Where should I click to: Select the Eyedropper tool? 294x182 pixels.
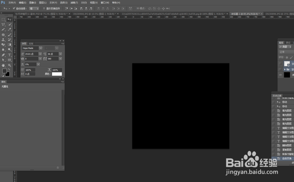(x=9, y=29)
